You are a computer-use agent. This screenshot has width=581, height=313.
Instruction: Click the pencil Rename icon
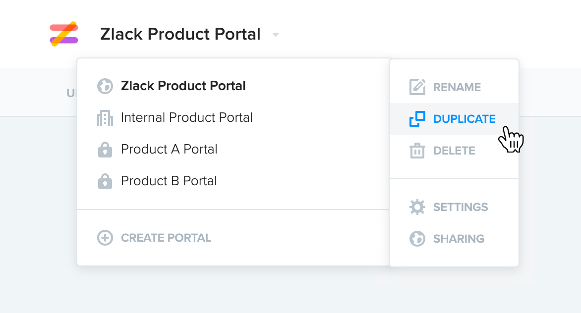tap(417, 87)
